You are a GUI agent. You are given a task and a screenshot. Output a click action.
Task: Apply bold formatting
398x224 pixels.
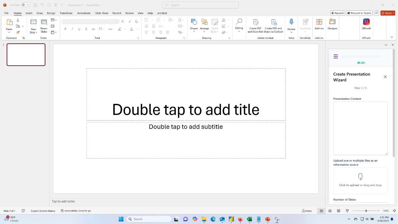click(65, 29)
